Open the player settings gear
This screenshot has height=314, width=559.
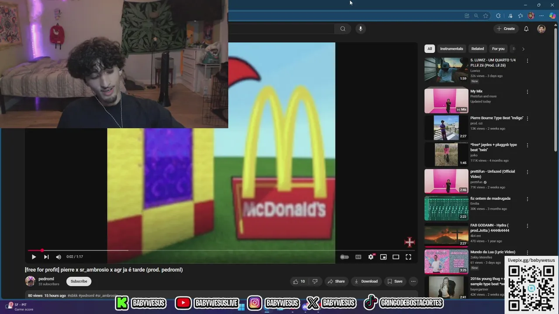371,257
